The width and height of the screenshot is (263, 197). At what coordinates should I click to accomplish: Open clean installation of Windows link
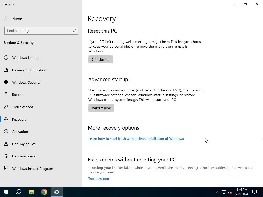point(136,139)
